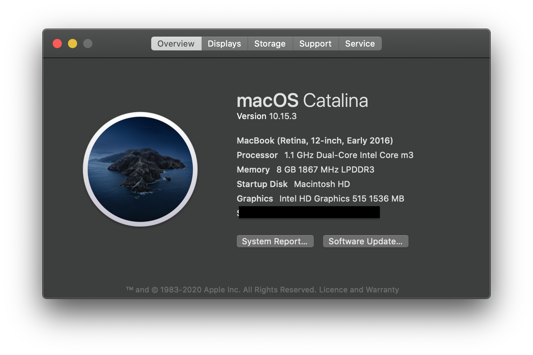Click the 8 GB 1867 MHz LPDDR3 value
This screenshot has width=533, height=355.
click(x=325, y=169)
